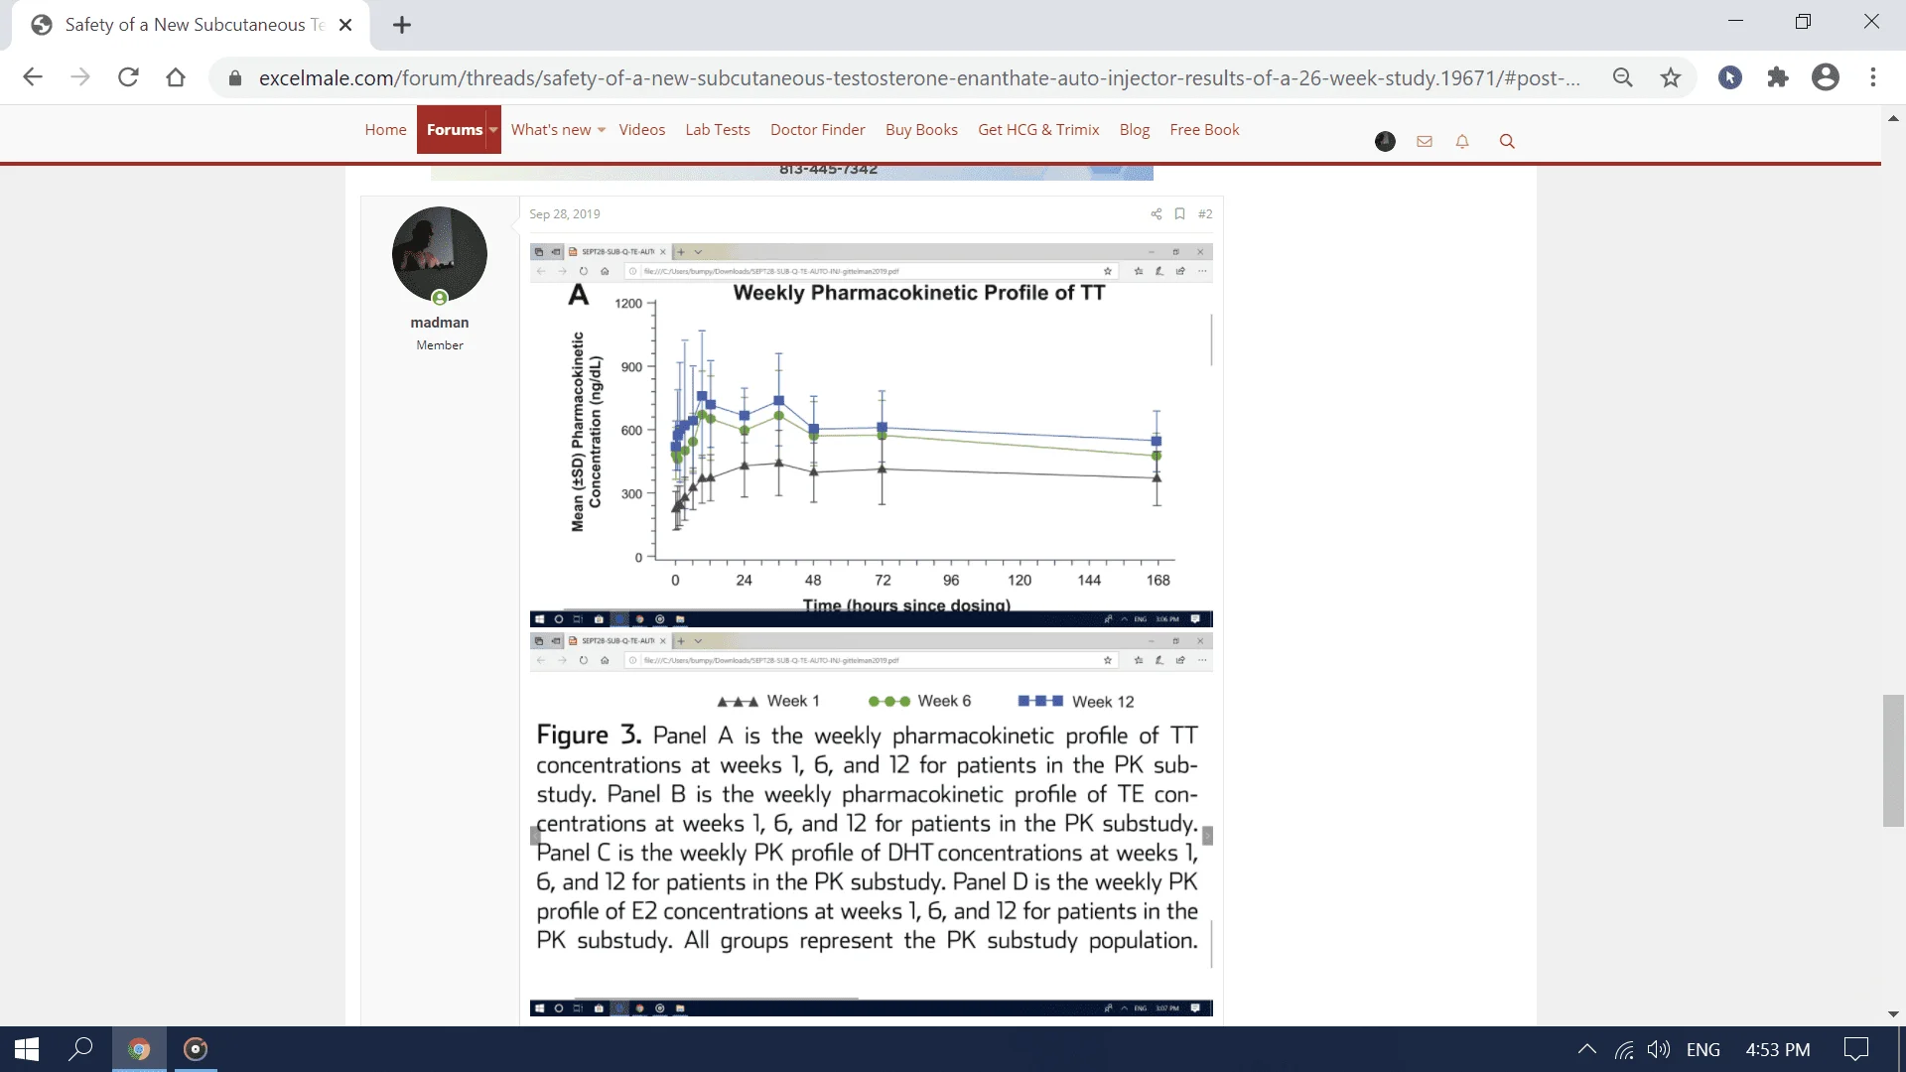Open Chrome three-dot menu
Screen dimensions: 1906x1072
coord(1873,77)
